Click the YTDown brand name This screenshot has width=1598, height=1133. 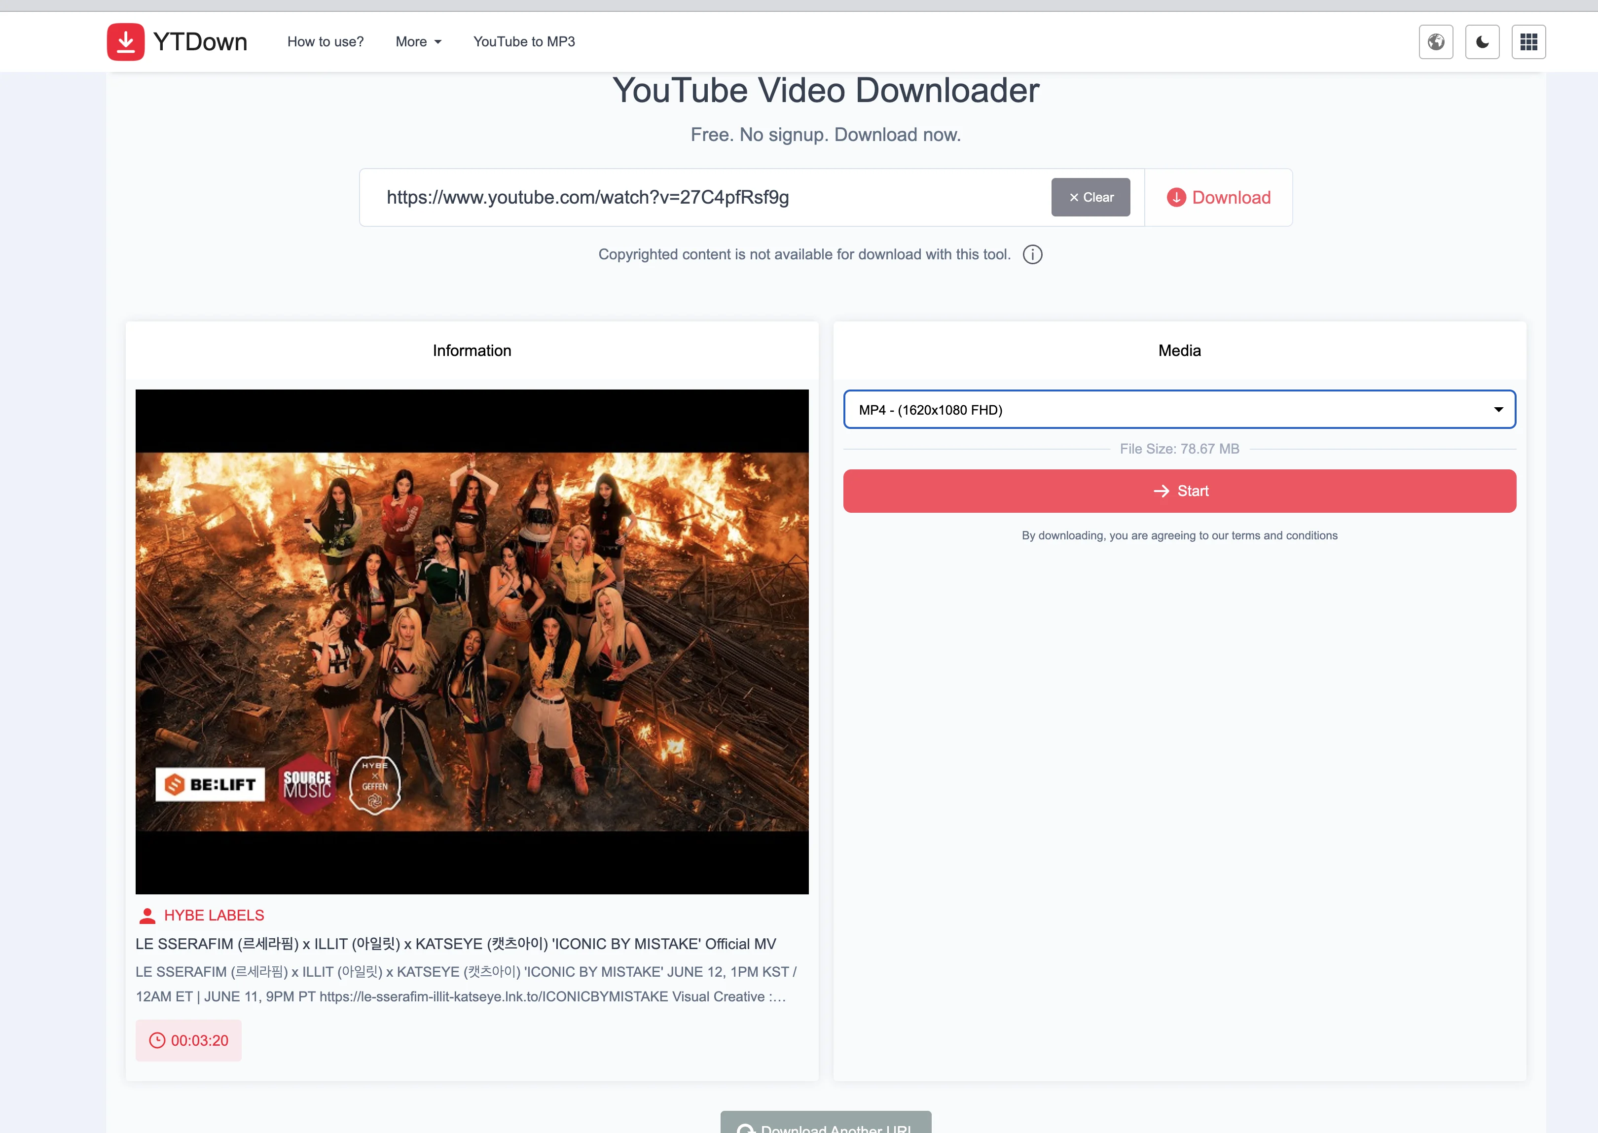[x=200, y=42]
